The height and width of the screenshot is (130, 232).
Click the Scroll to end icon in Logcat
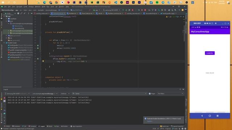click(x=4, y=101)
